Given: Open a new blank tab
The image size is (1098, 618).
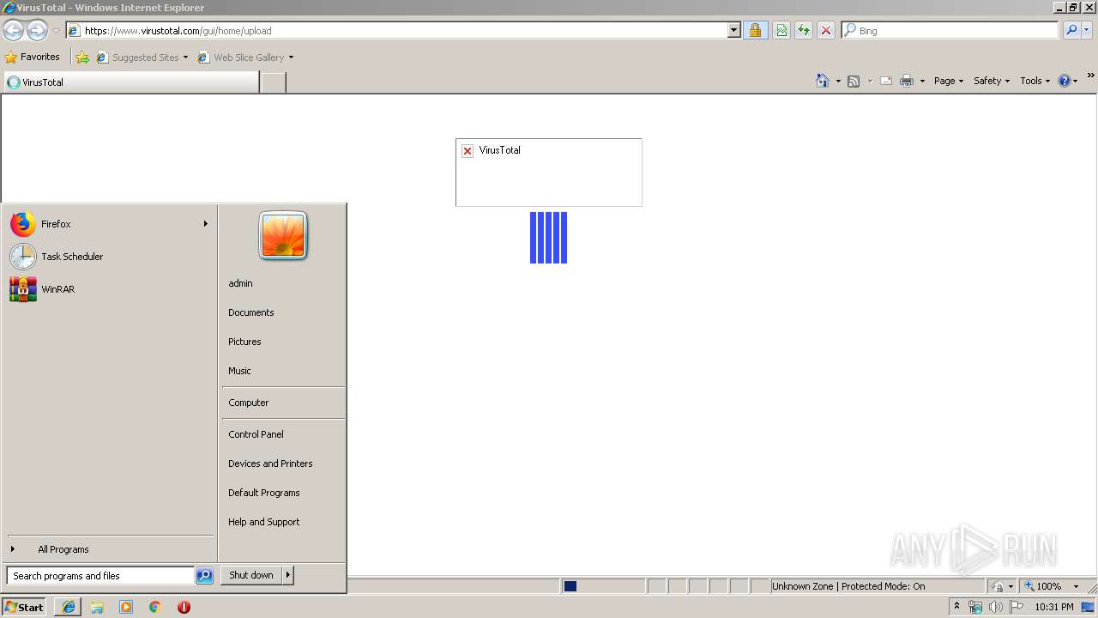Looking at the screenshot, I should [273, 82].
